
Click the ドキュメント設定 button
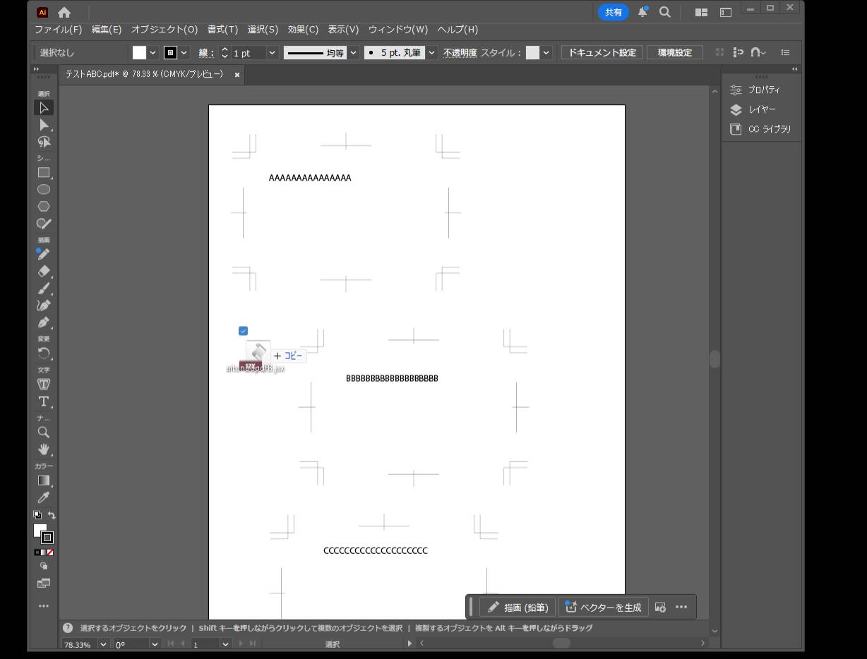point(602,53)
